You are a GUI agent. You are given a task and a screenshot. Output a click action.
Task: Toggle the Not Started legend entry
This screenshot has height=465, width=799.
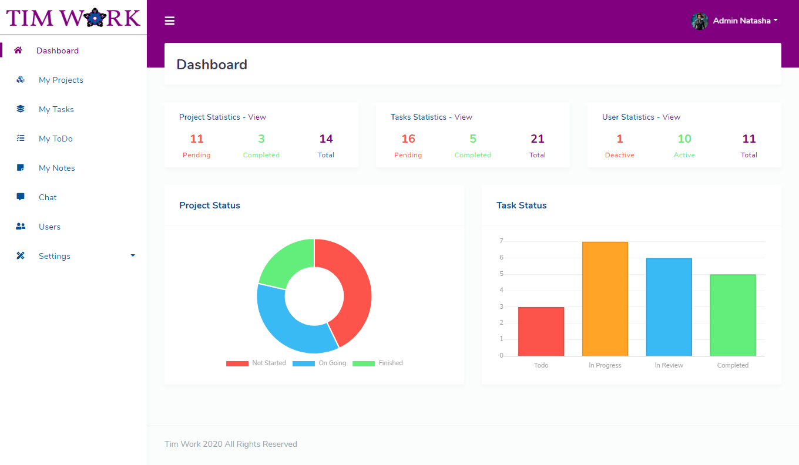256,363
